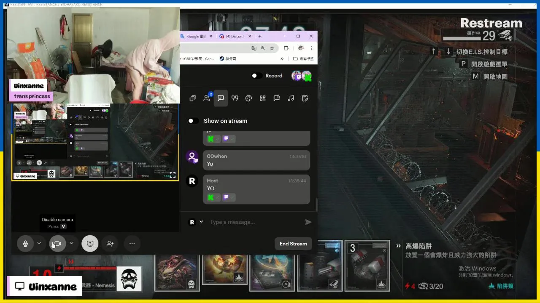The width and height of the screenshot is (540, 303).
Task: Click the 00when Yo chat message
Action: [x=256, y=160]
